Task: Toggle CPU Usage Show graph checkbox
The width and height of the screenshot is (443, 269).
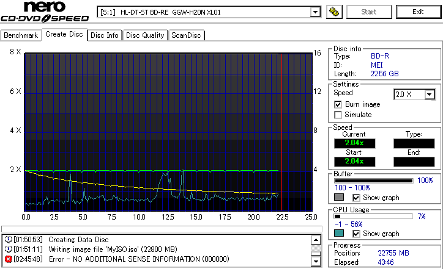Action: (x=356, y=234)
